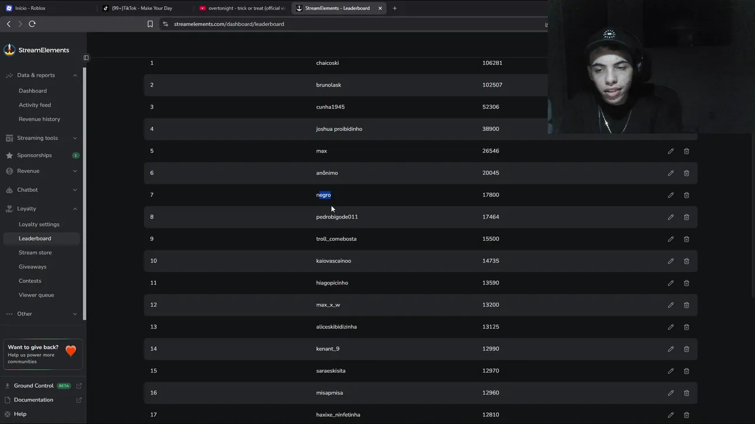Viewport: 755px width, 424px height.
Task: Reload the page
Action: [x=32, y=24]
